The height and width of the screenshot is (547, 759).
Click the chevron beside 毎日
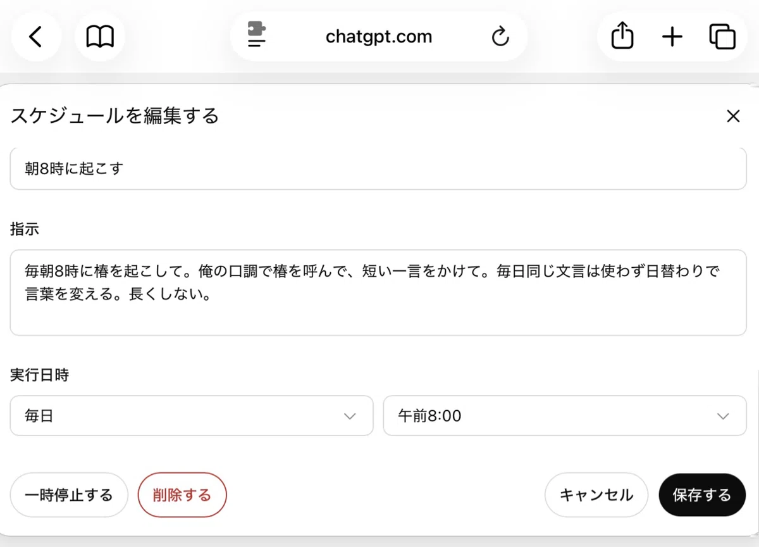pyautogui.click(x=349, y=417)
